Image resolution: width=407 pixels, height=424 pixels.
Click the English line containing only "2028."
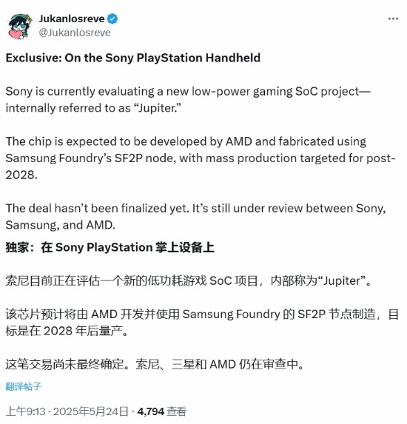[21, 175]
